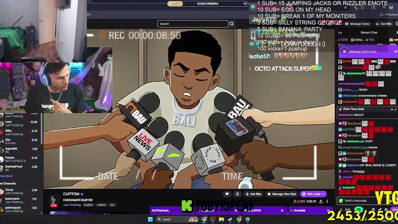Image resolution: width=398 pixels, height=224 pixels.
Task: Click the chat community users icon
Action: 397,32
